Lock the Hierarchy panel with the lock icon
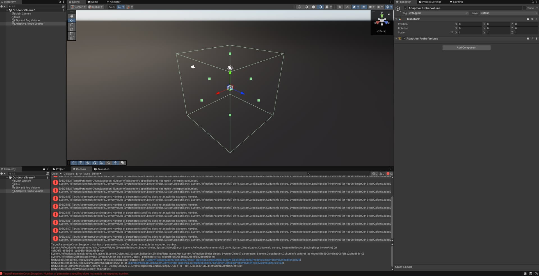539x276 pixels. click(60, 2)
